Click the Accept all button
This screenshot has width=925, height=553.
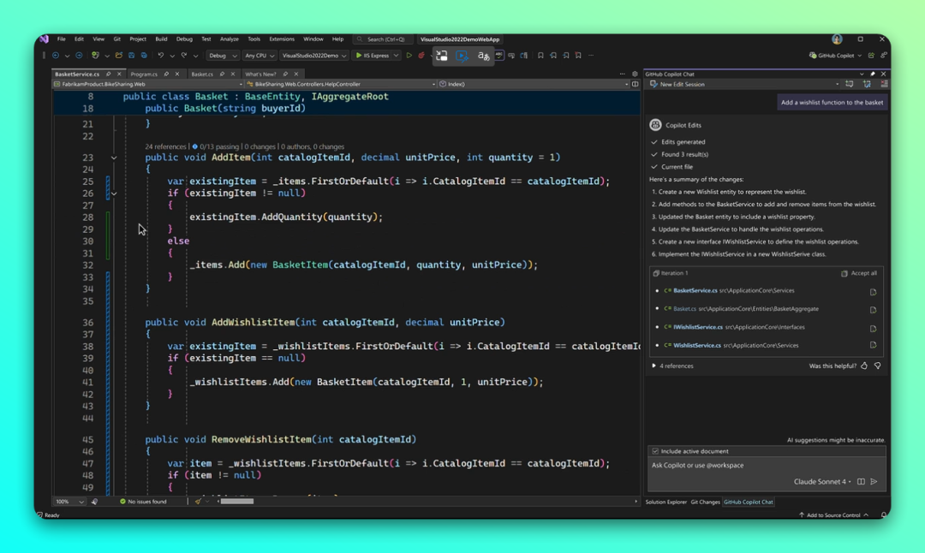point(859,273)
